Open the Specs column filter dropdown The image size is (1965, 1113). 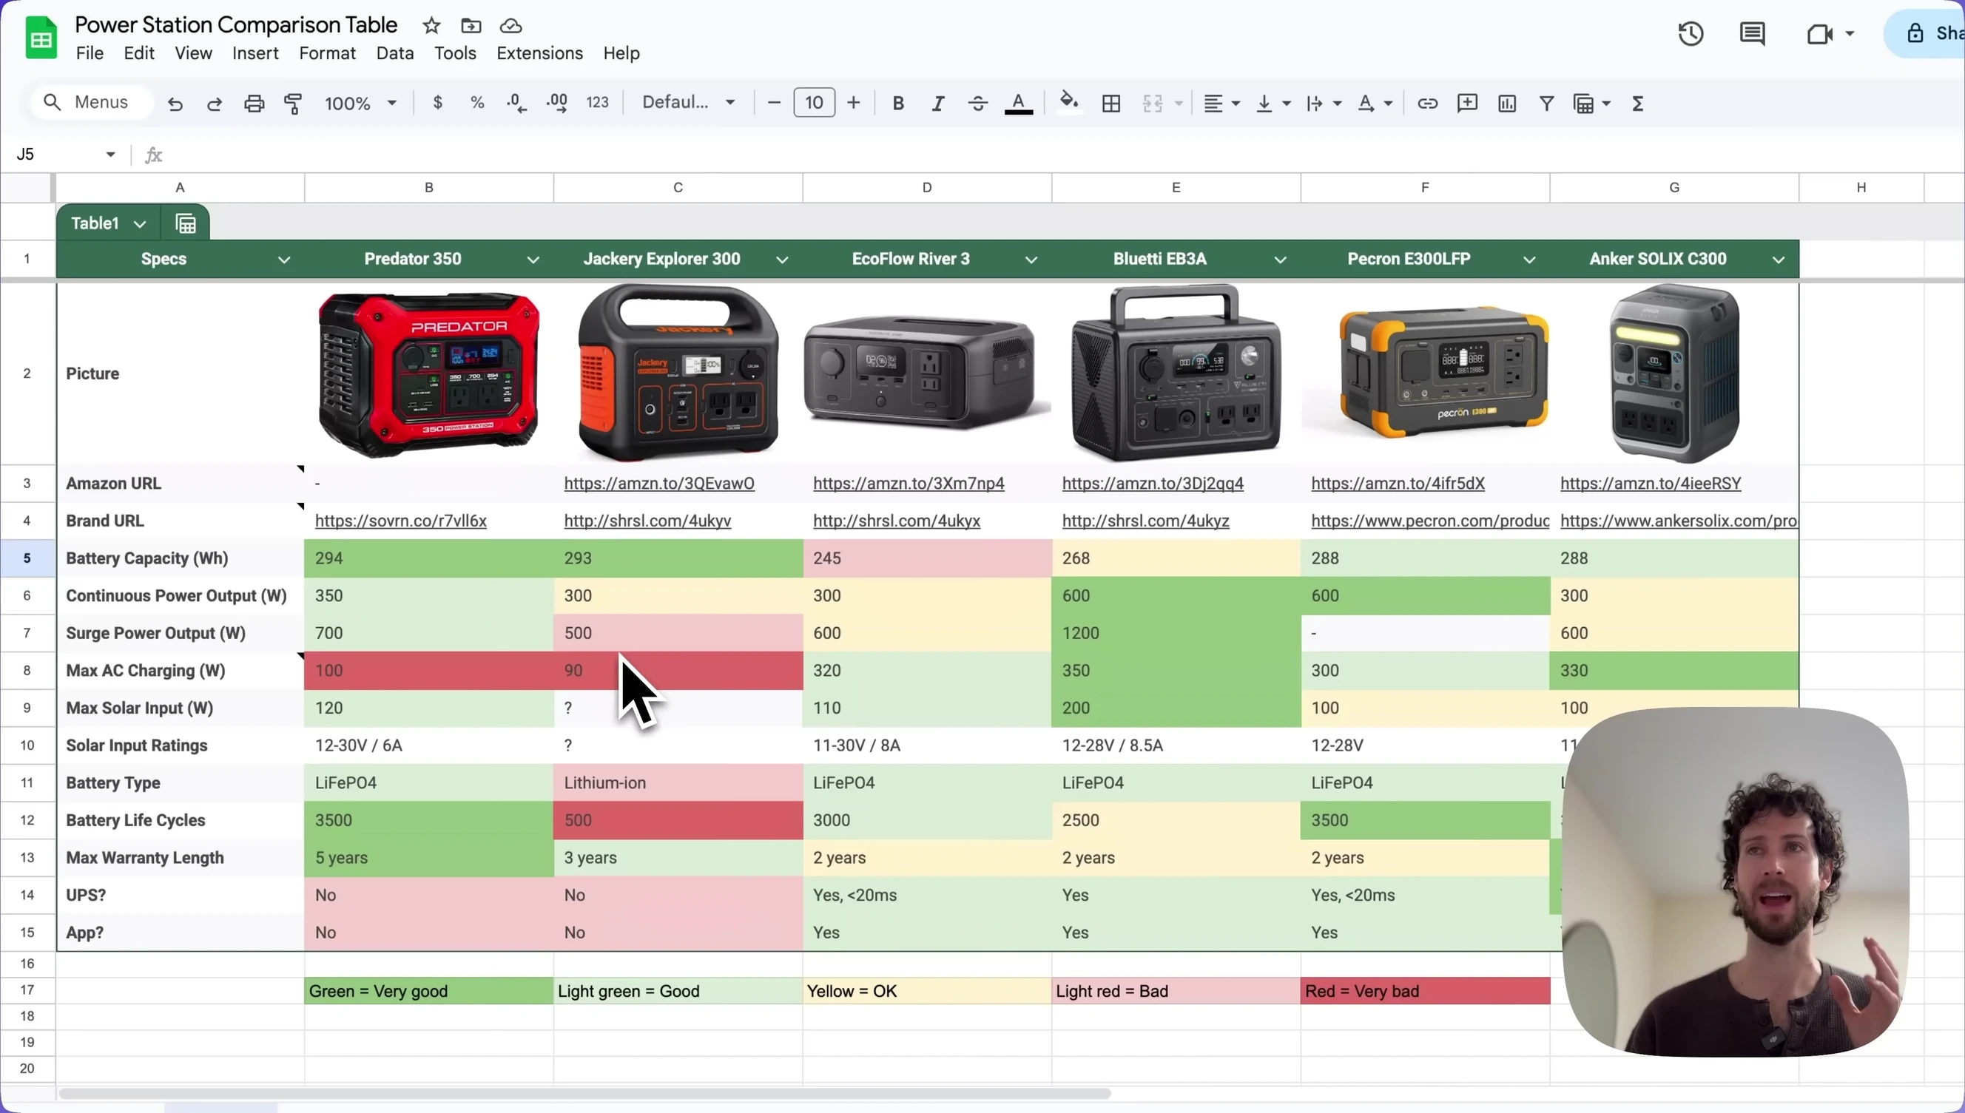tap(283, 260)
